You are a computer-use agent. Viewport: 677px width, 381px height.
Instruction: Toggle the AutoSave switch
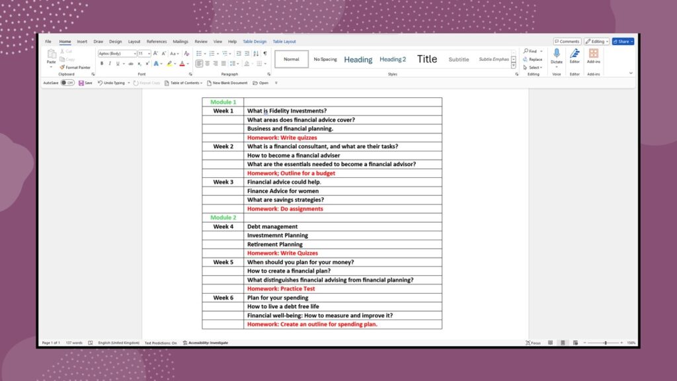pyautogui.click(x=67, y=83)
